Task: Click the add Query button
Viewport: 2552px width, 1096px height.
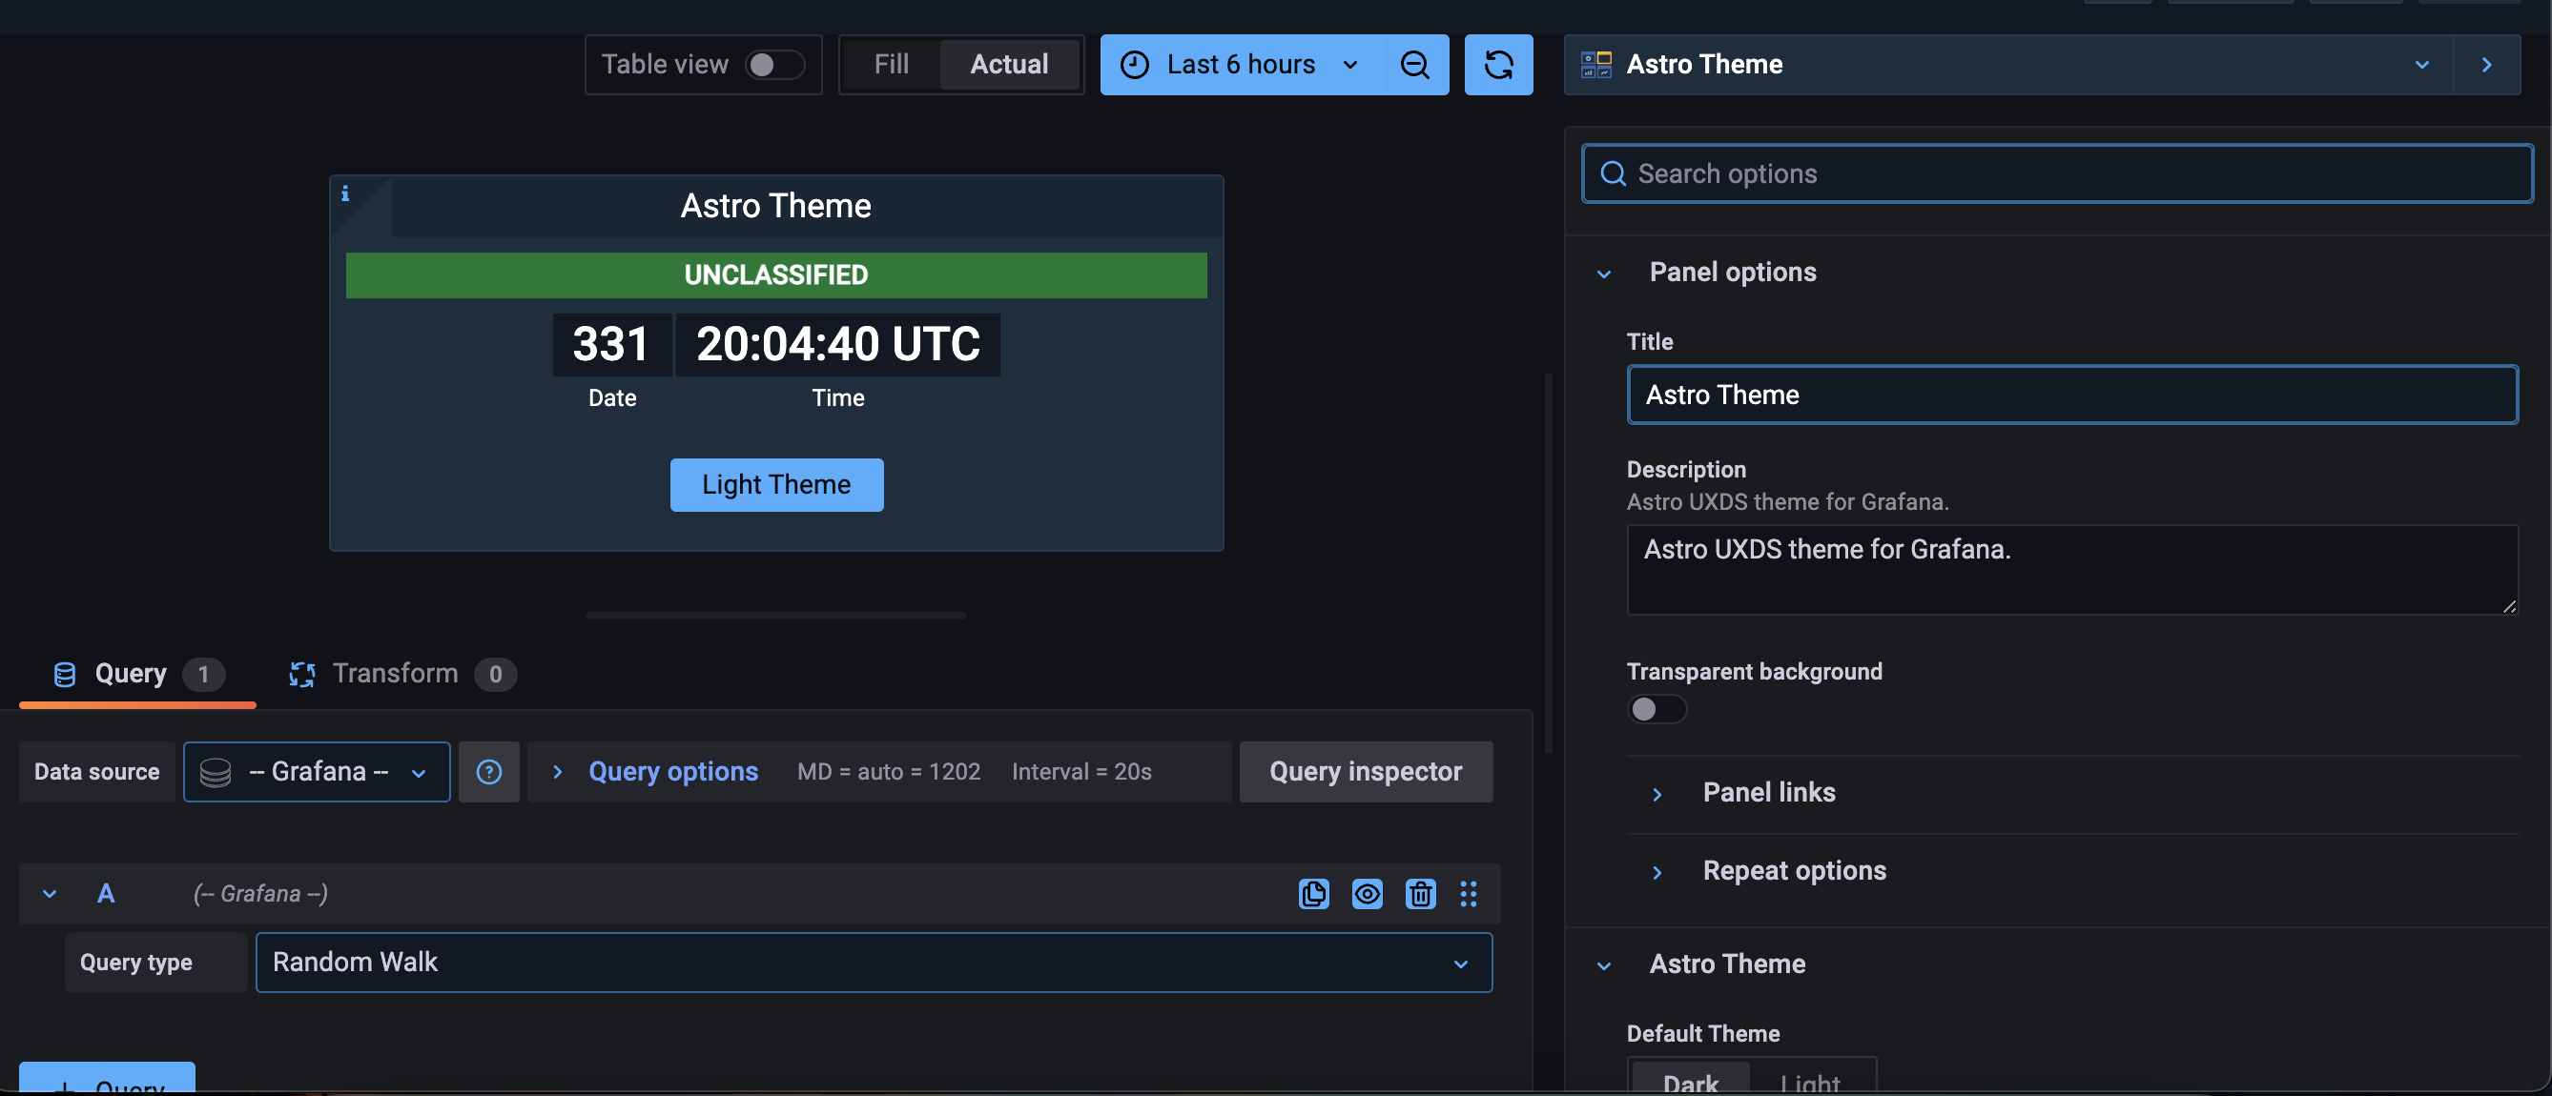Action: (106, 1078)
